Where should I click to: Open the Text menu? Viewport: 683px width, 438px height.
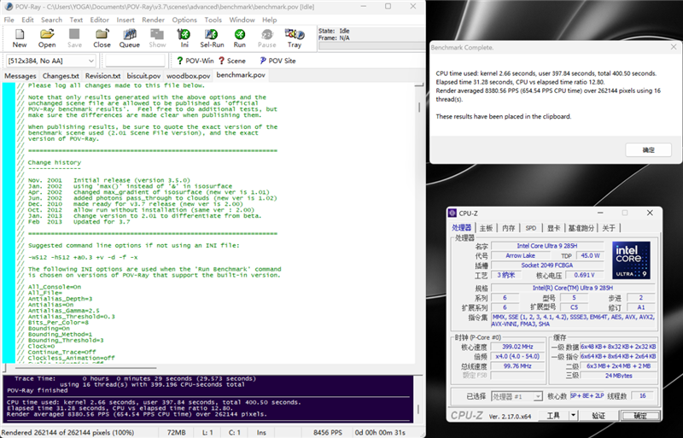pyautogui.click(x=76, y=20)
